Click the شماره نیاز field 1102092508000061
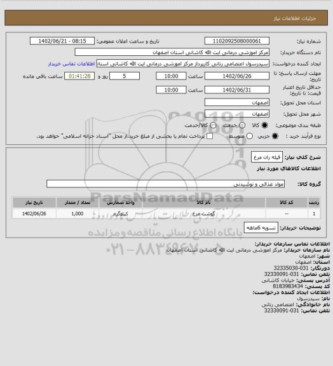 click(x=237, y=41)
